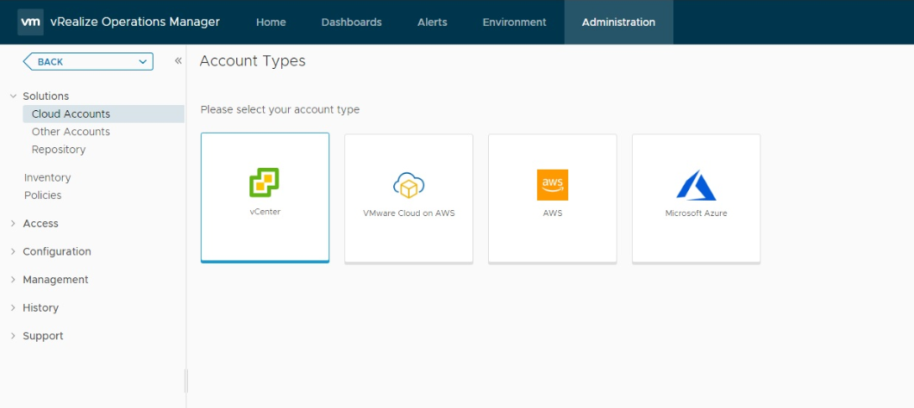Image resolution: width=914 pixels, height=408 pixels.
Task: Open Policies in sidebar
Action: pyautogui.click(x=42, y=195)
